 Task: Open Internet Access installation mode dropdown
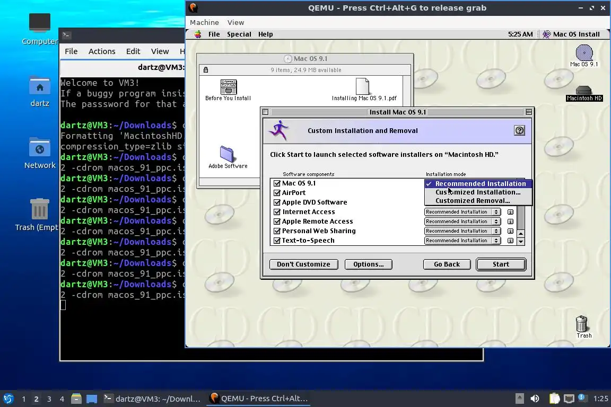click(462, 212)
